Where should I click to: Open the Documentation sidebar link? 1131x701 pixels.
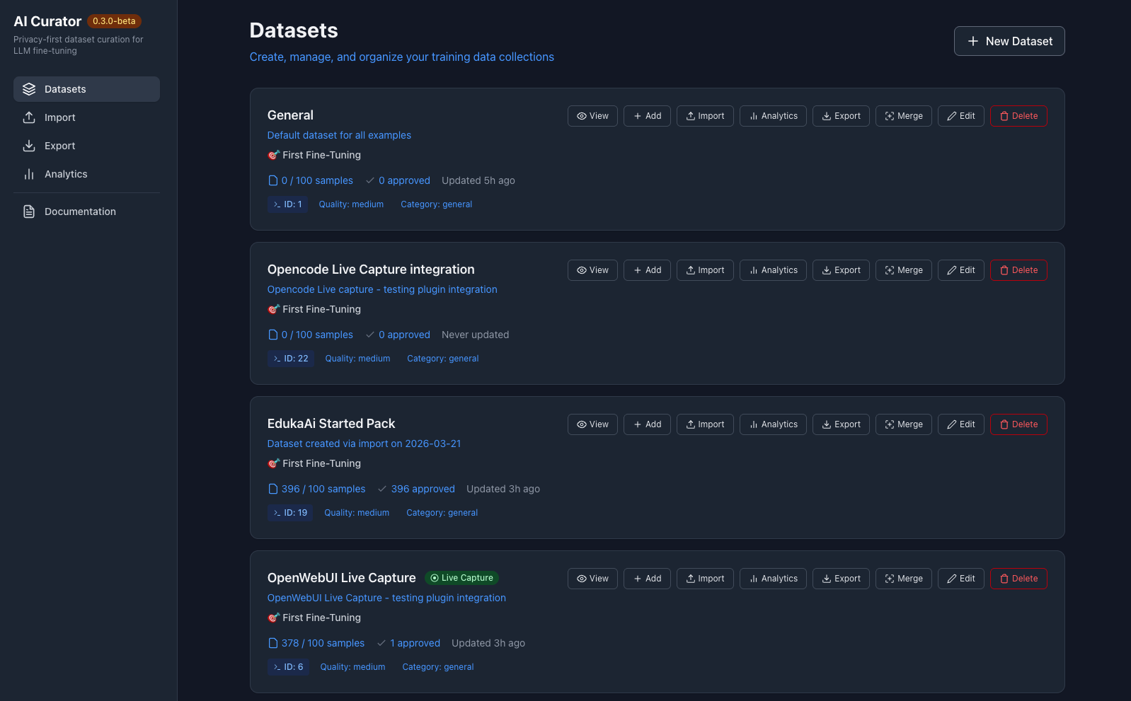point(86,212)
